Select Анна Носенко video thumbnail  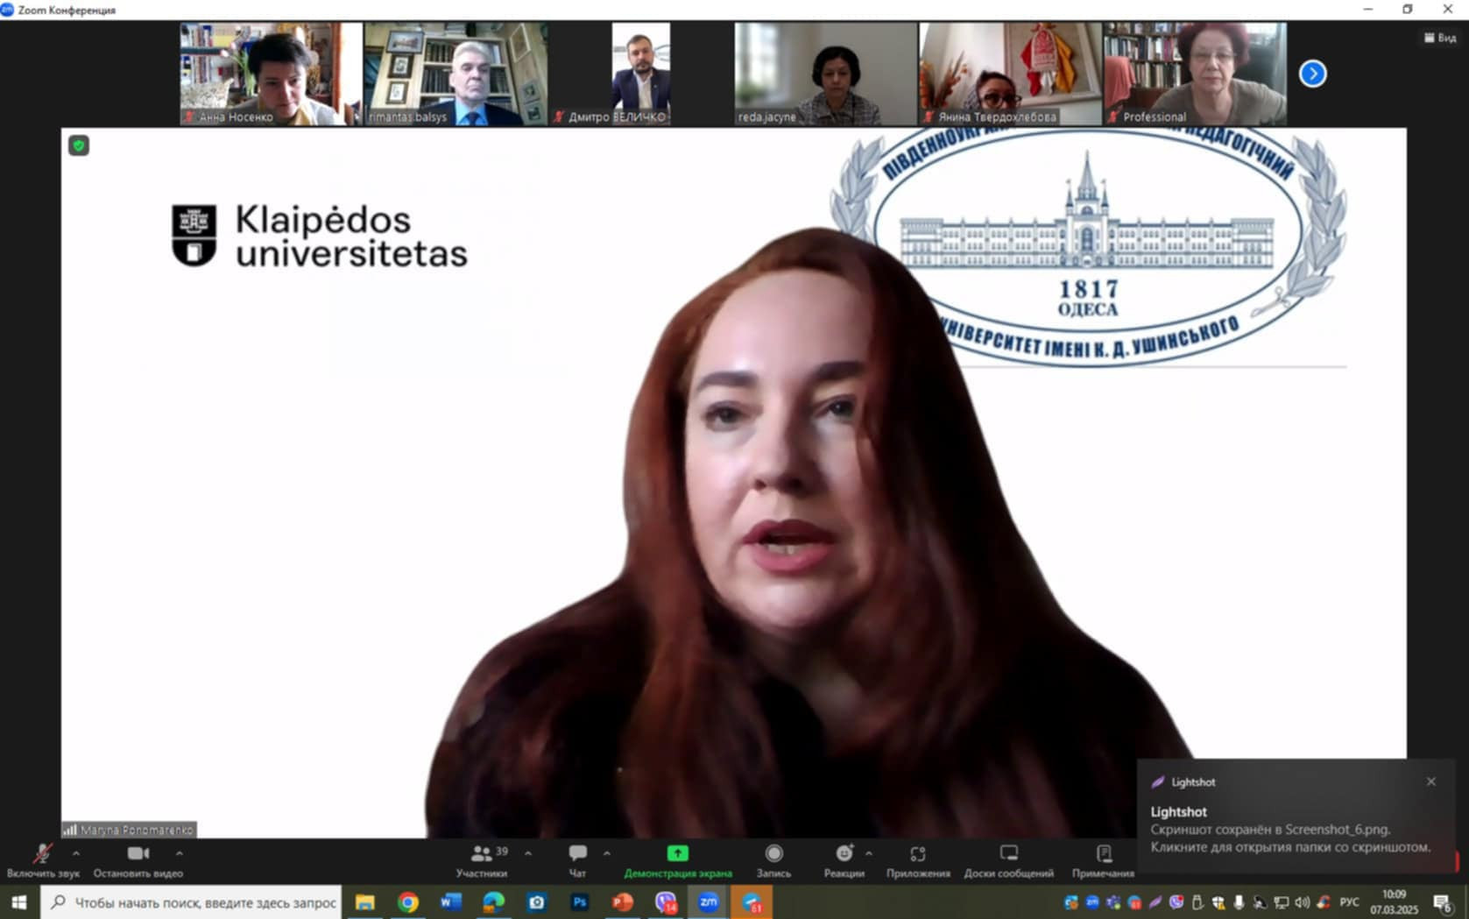pyautogui.click(x=271, y=74)
